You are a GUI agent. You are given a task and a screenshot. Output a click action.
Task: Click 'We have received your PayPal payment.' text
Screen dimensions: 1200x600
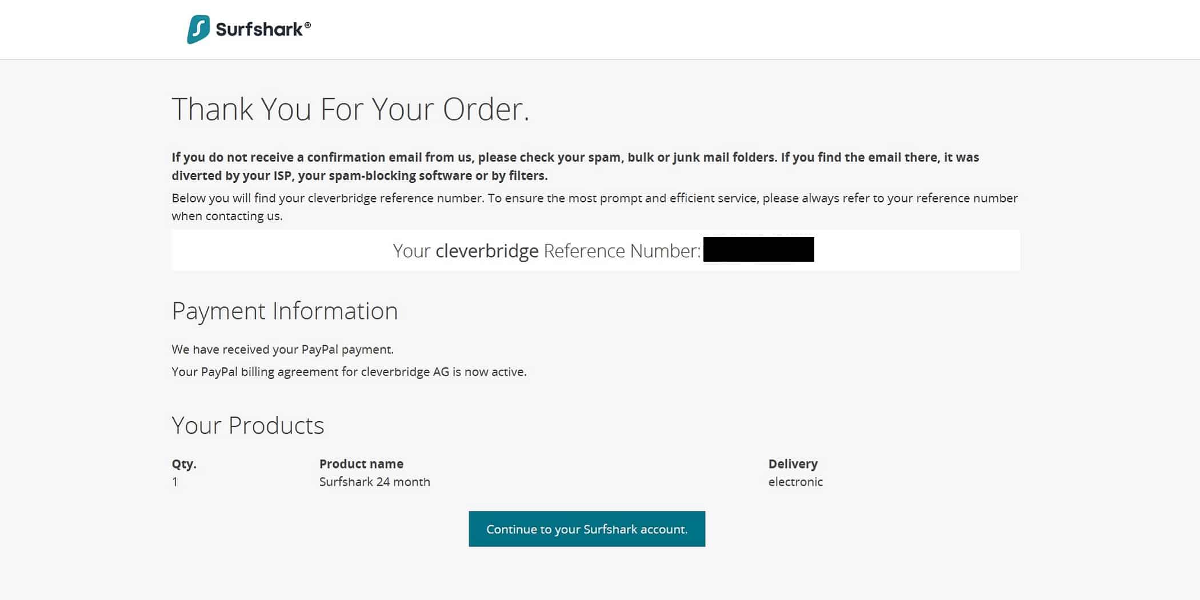tap(282, 350)
